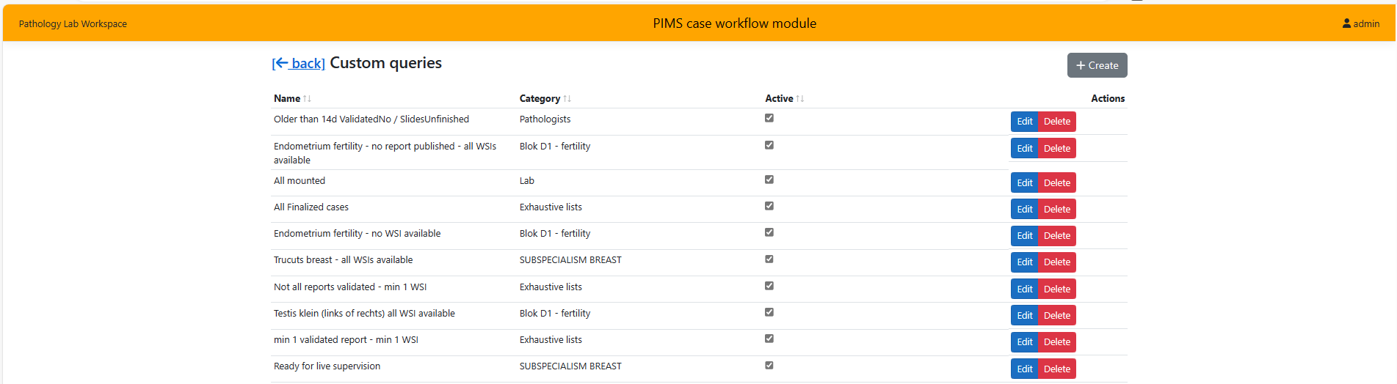
Task: Edit the Testis klein query
Action: pos(1024,316)
